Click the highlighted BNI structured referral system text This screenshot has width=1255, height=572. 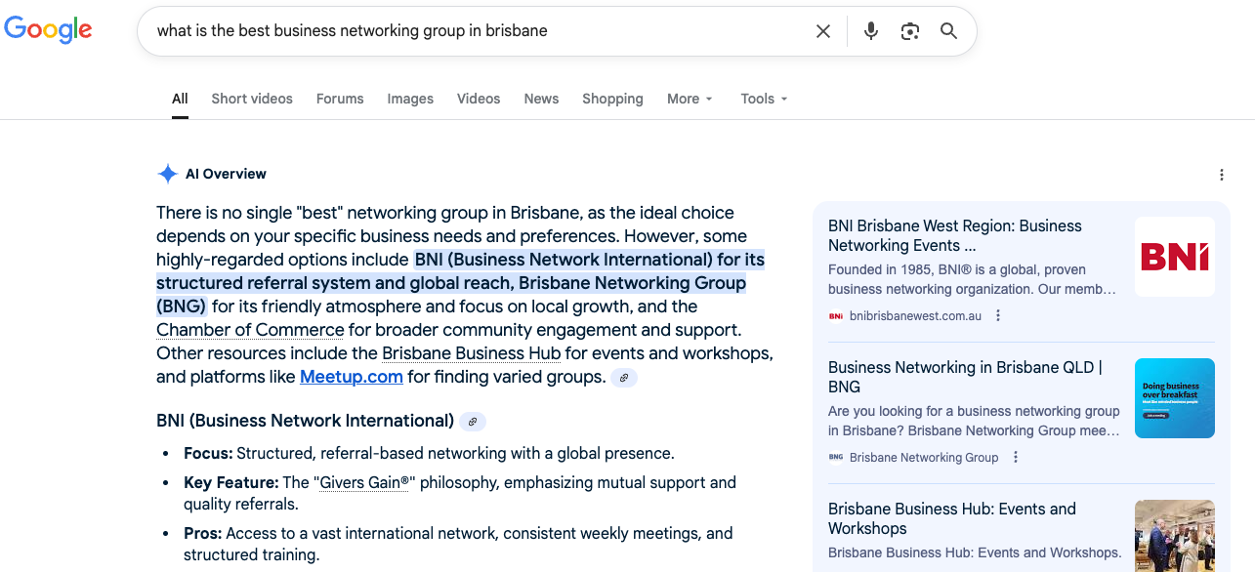coord(461,283)
